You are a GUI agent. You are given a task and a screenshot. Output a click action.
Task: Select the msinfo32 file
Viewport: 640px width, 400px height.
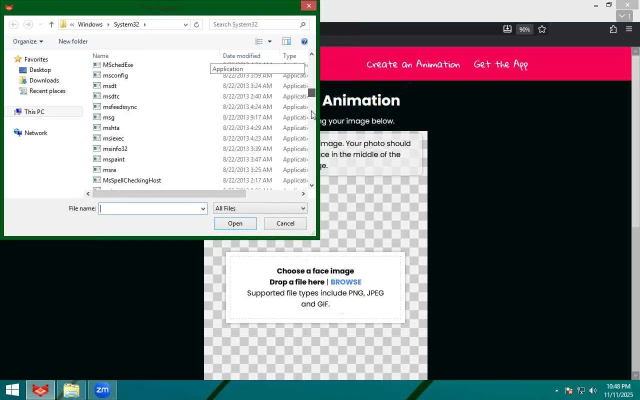[x=115, y=149]
